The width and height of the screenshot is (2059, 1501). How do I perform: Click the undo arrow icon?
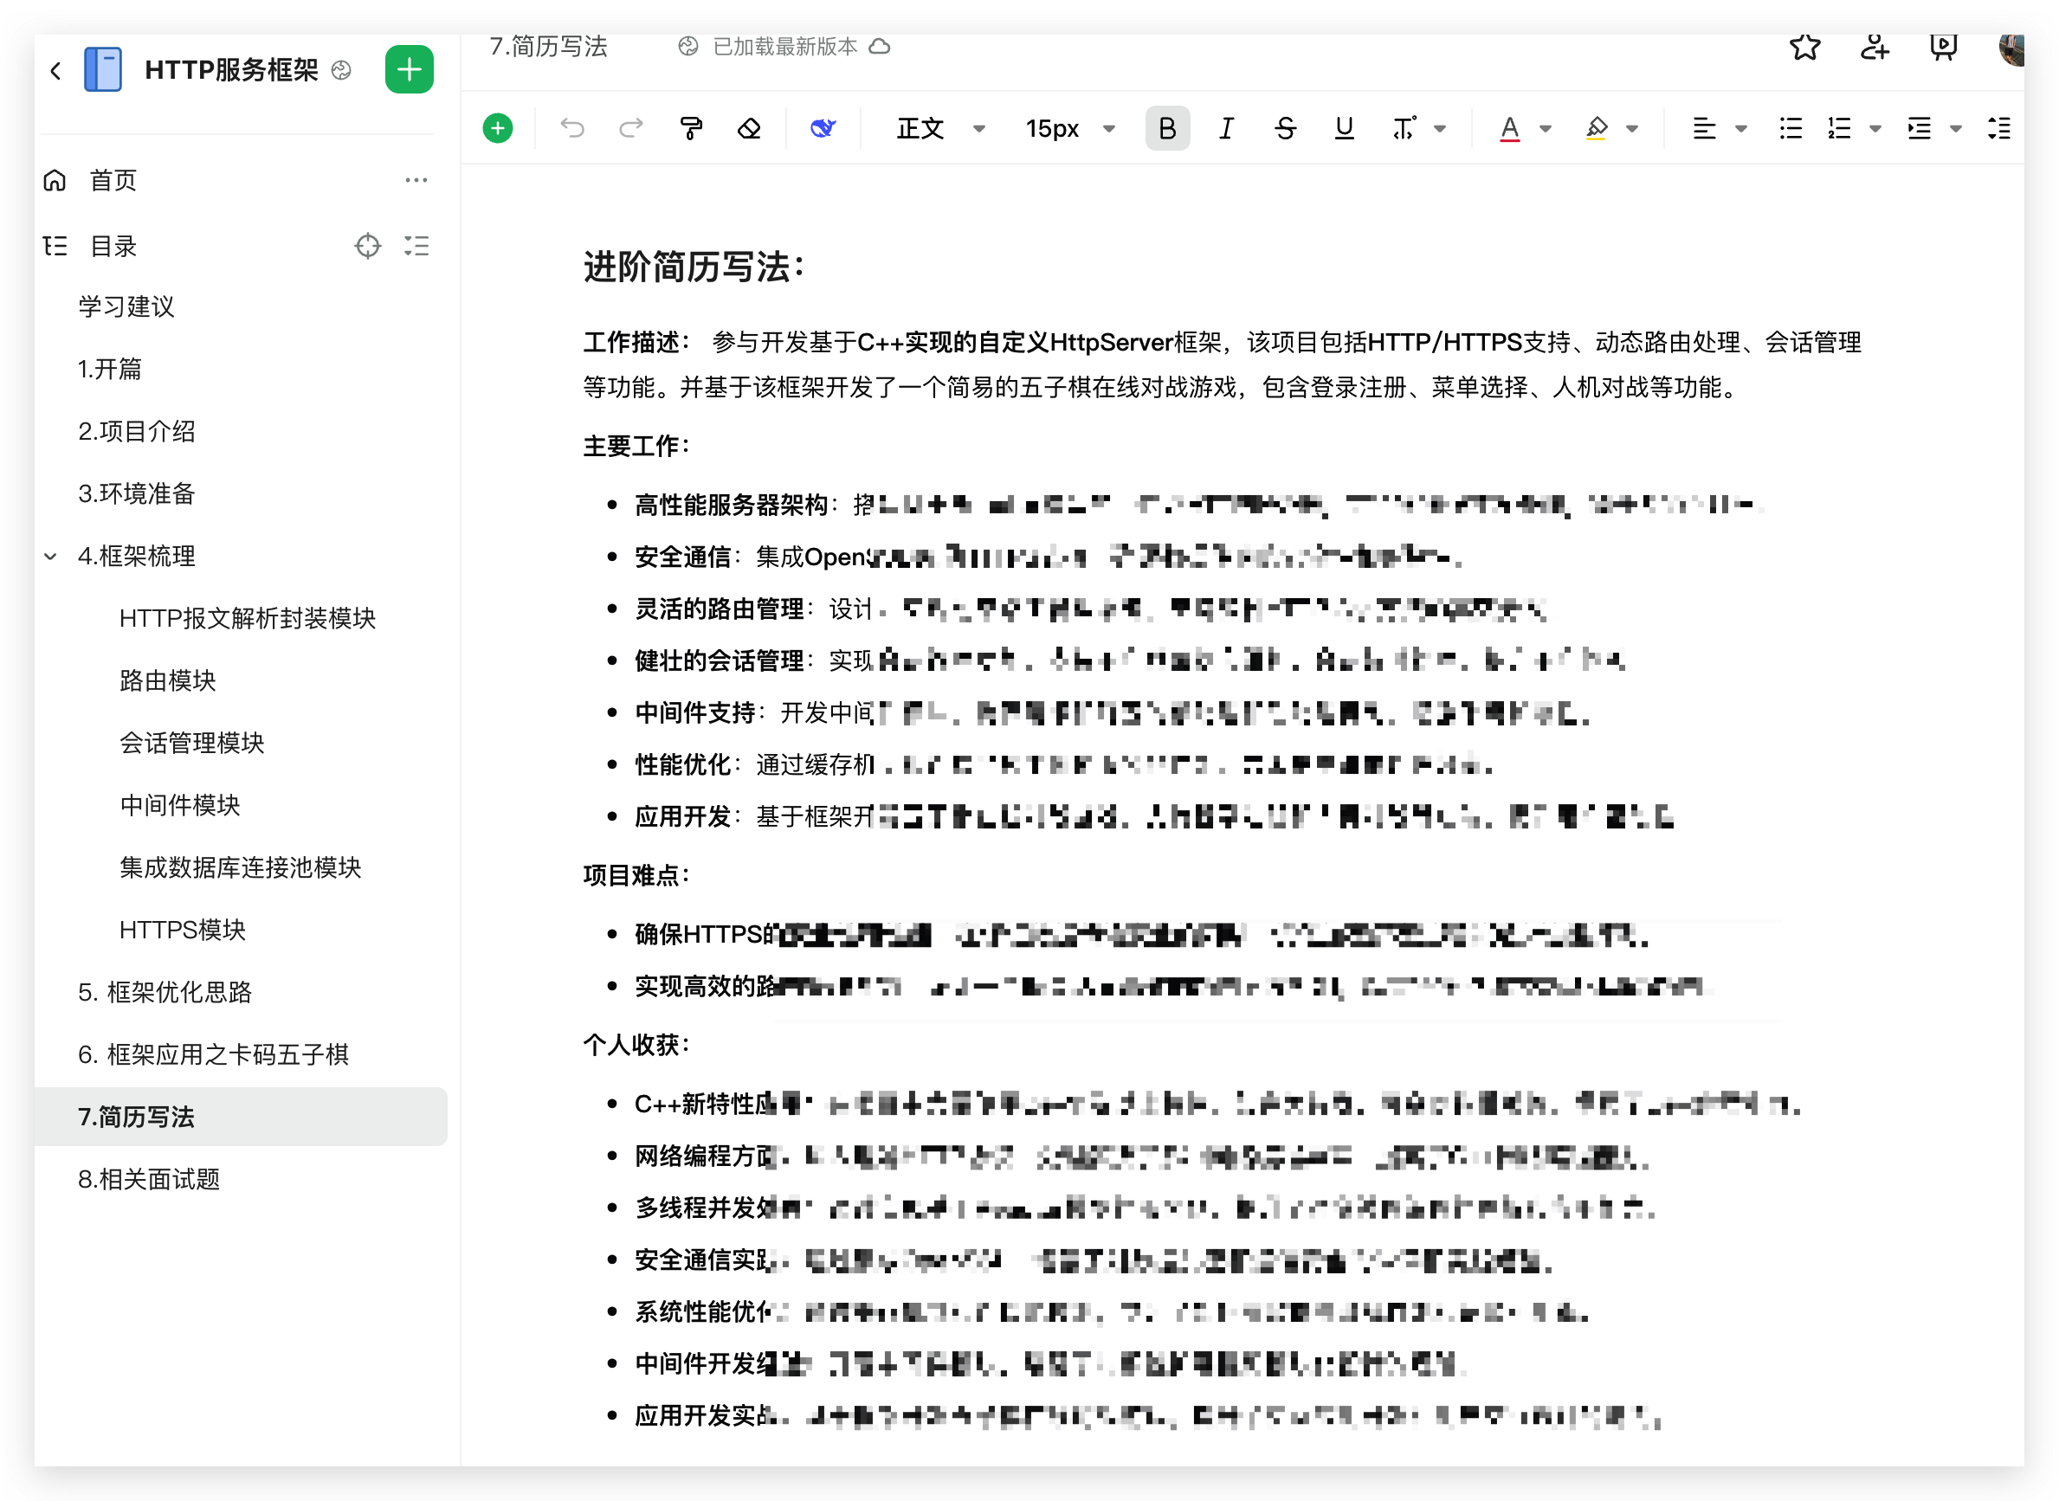coord(572,128)
